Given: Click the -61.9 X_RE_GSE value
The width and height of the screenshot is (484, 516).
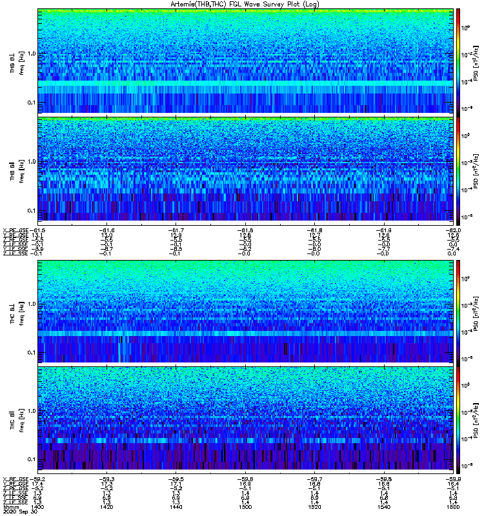Looking at the screenshot, I should point(384,230).
